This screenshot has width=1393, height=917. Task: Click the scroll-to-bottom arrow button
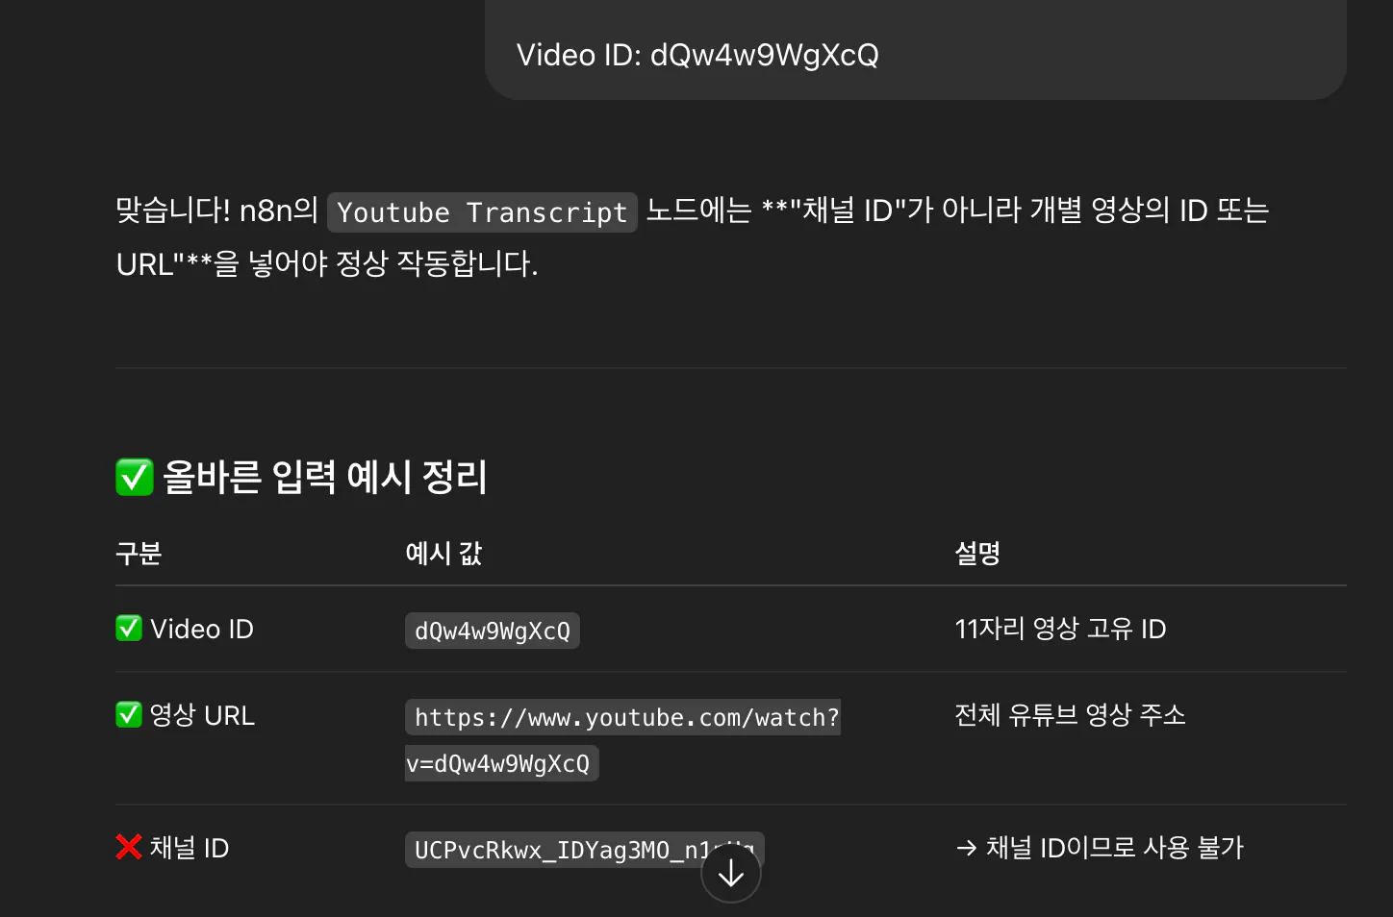[x=731, y=873]
